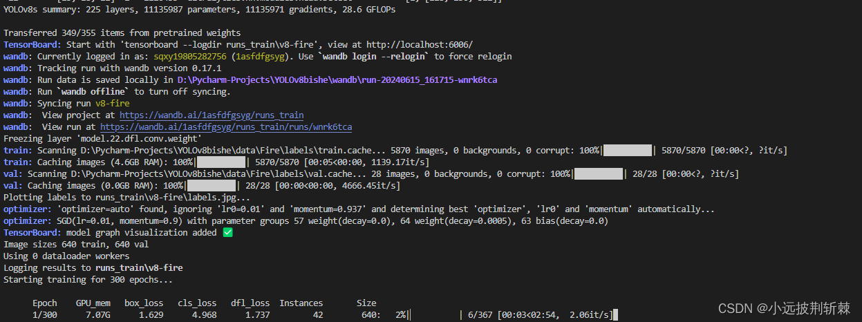Click the box_loss column header
The image size is (862, 322).
[x=144, y=303]
